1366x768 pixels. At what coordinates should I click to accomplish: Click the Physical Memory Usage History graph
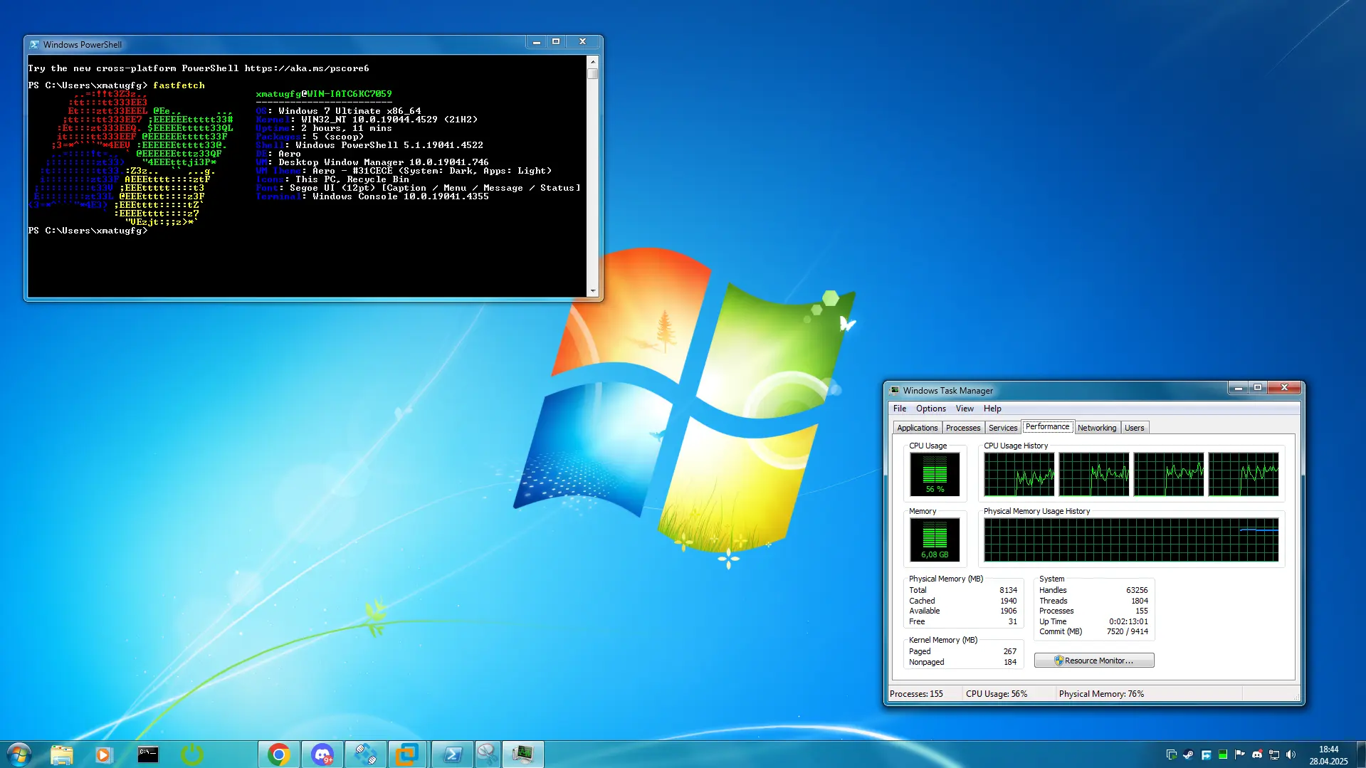click(1131, 540)
